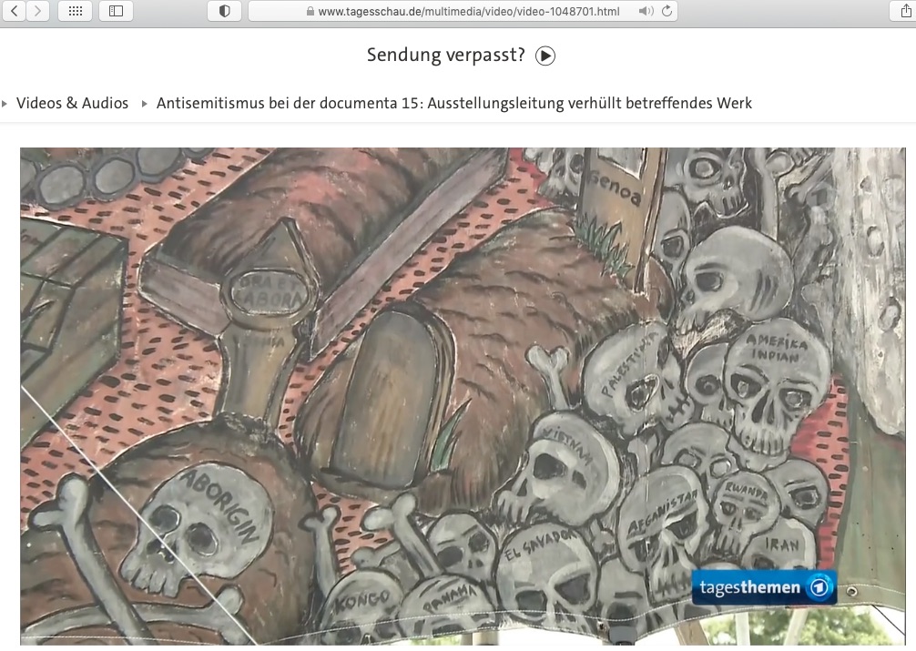Click breadcrumb arrow before 'Antisemitismus' title
This screenshot has width=916, height=651.
[144, 104]
